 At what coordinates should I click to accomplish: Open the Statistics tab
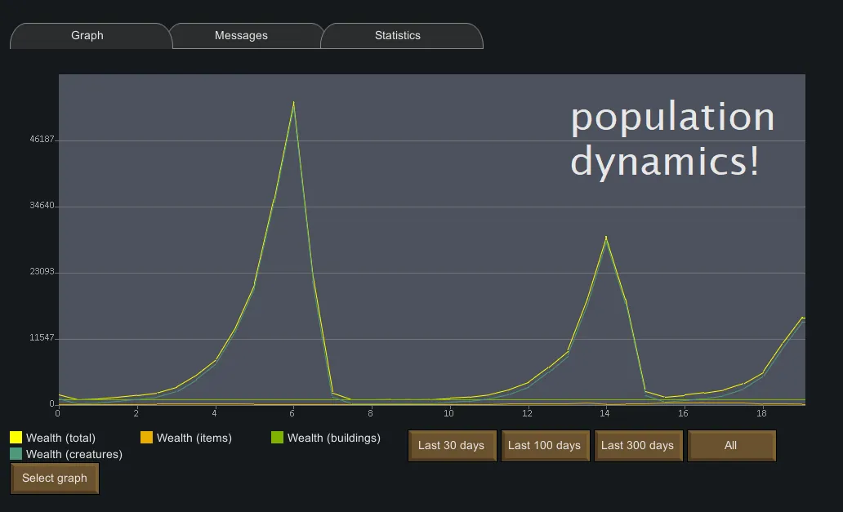pyautogui.click(x=398, y=36)
